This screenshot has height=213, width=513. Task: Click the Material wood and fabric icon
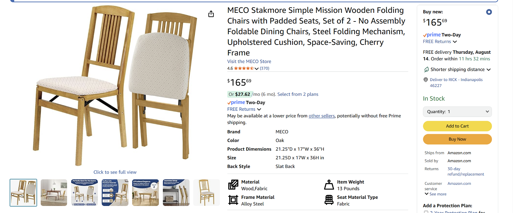(233, 185)
